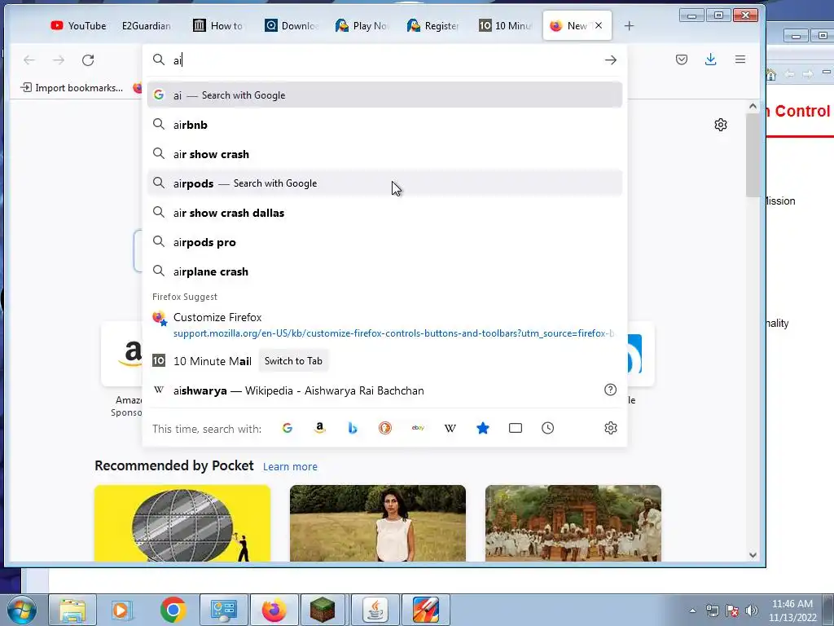Image resolution: width=834 pixels, height=626 pixels.
Task: Close the New Tab tab
Action: (599, 25)
